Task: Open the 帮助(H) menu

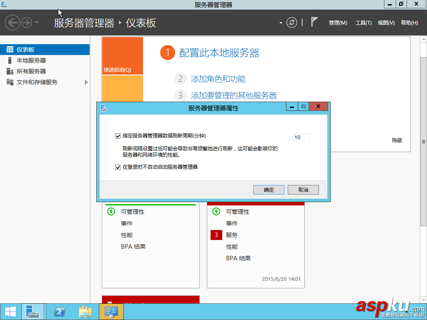Action: coord(409,23)
